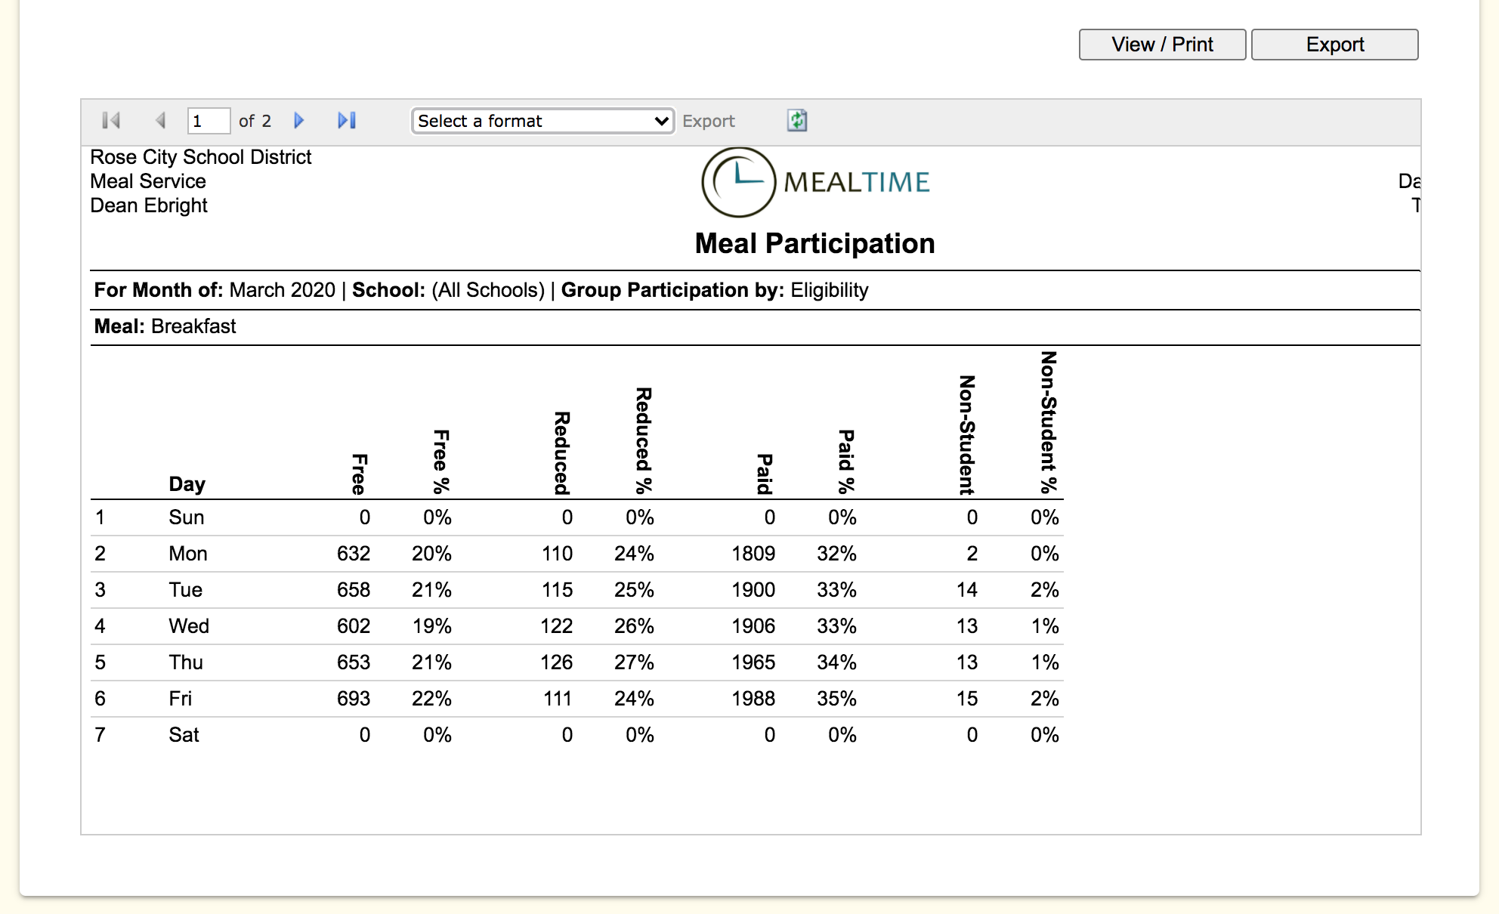Click the Rose City School District text
Screen dimensions: 1499x914
tap(200, 157)
